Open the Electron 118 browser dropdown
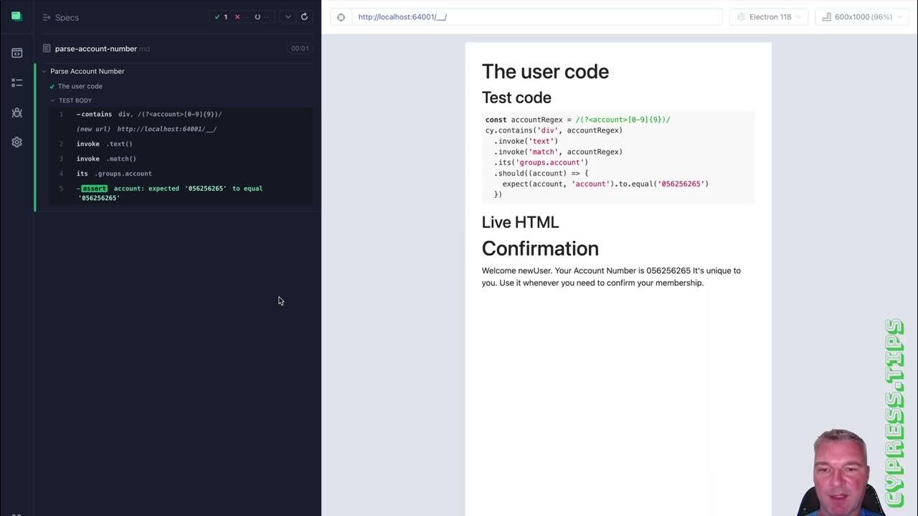The image size is (918, 516). (770, 17)
